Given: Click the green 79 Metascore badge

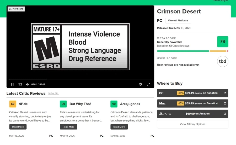Looking at the screenshot, I should pyautogui.click(x=222, y=42).
